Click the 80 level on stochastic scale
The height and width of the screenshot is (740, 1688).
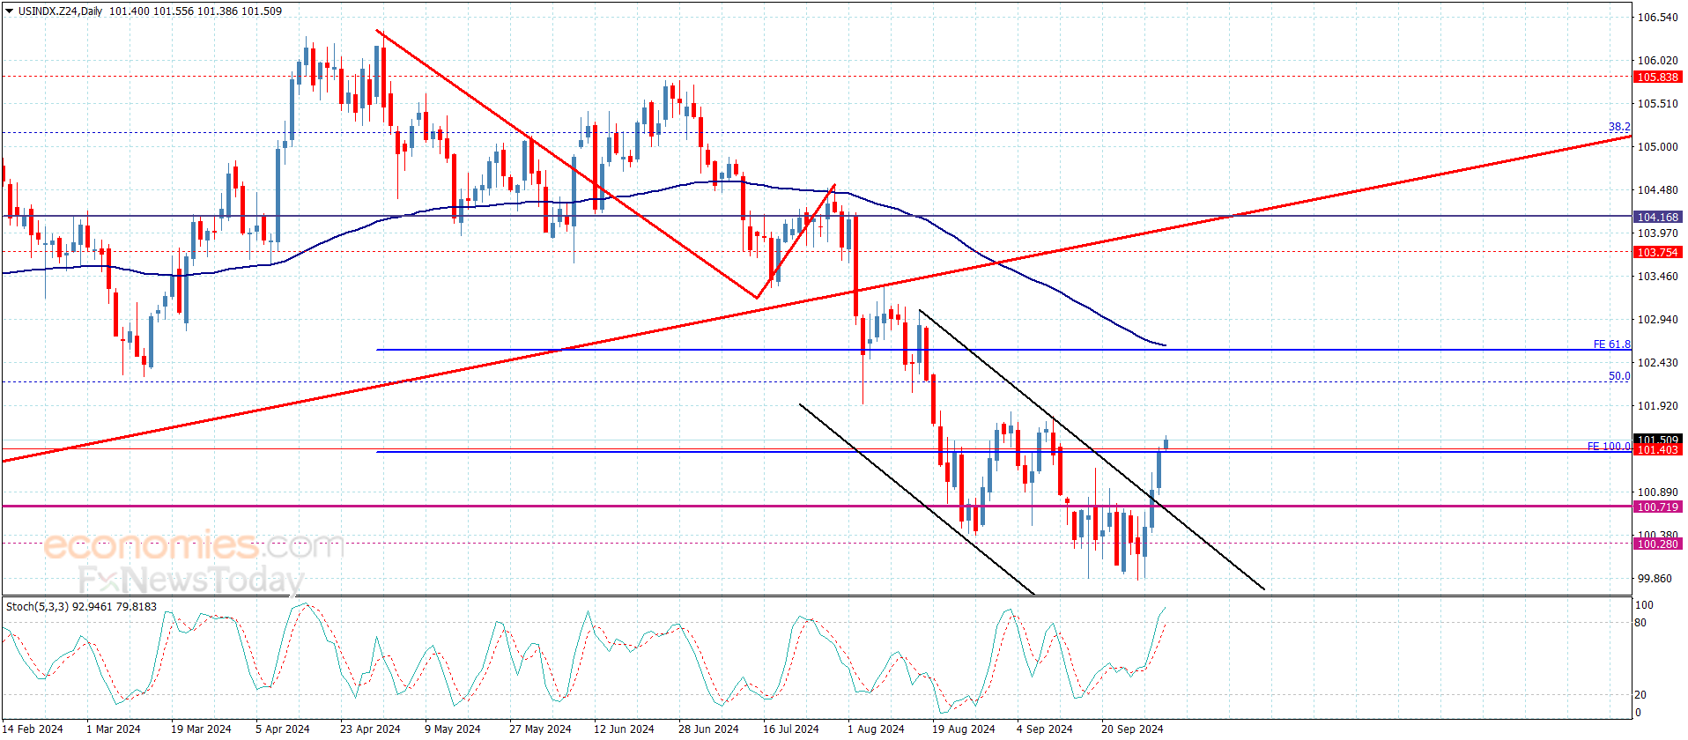coord(1640,623)
